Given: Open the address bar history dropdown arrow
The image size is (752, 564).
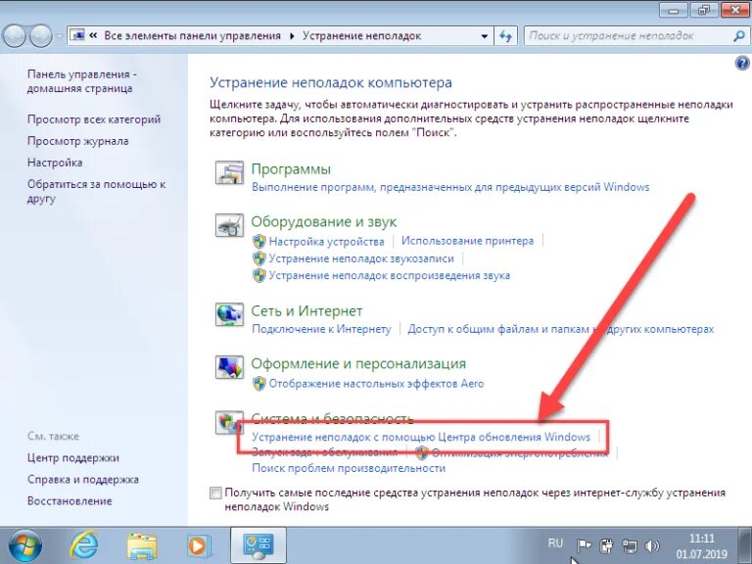Looking at the screenshot, I should click(x=485, y=36).
